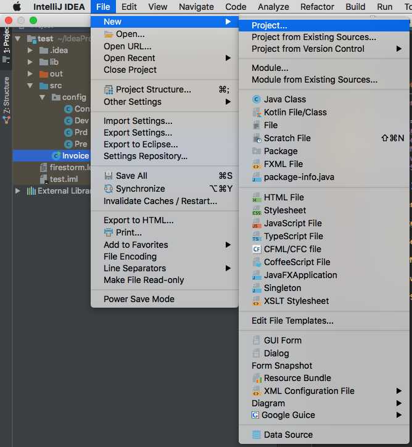Expand External Libraries node

point(18,191)
